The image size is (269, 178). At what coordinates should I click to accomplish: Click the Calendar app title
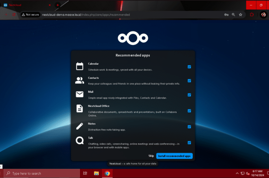(93, 64)
